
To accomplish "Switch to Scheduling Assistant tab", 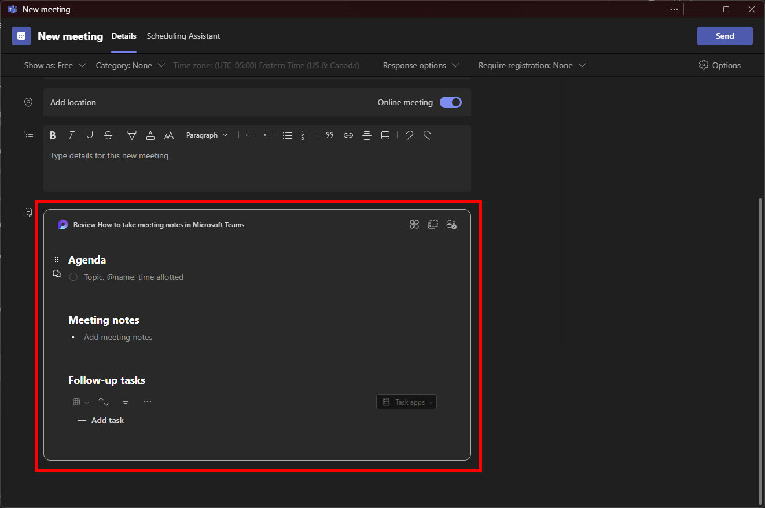I will point(183,36).
